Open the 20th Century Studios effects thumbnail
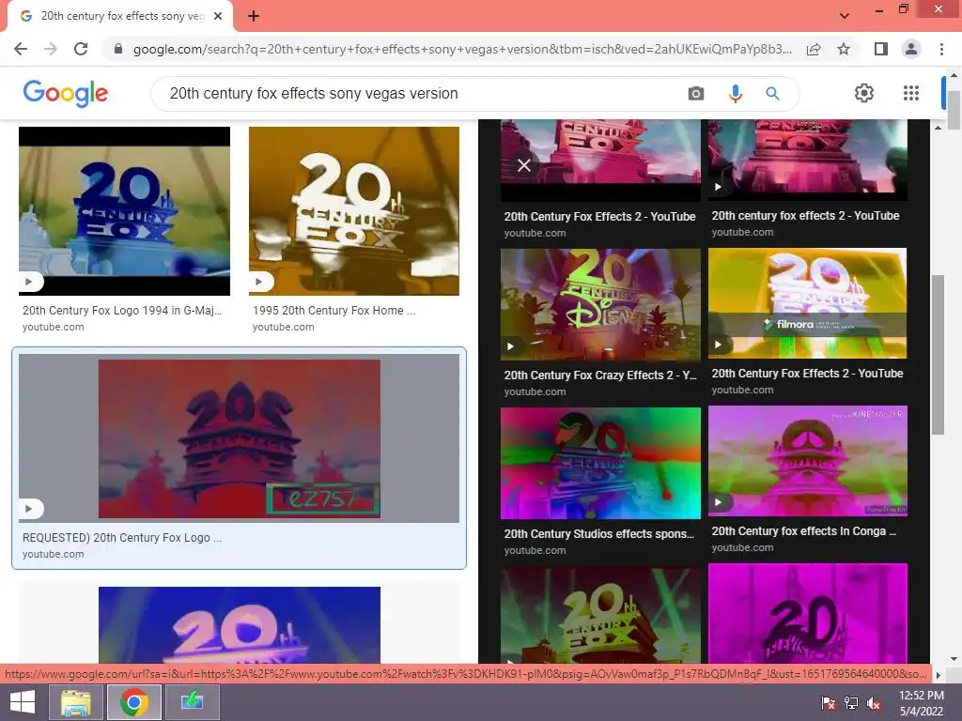The image size is (962, 721). pyautogui.click(x=600, y=464)
